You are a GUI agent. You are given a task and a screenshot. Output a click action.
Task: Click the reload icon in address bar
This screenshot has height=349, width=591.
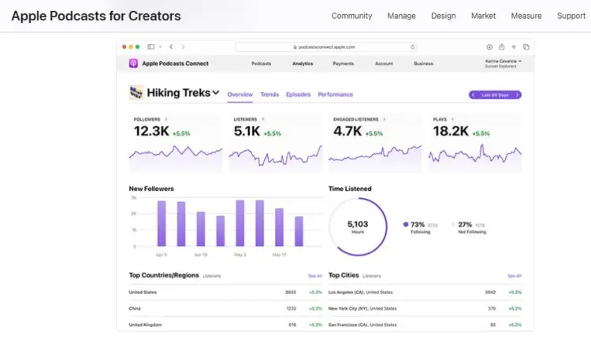click(412, 47)
